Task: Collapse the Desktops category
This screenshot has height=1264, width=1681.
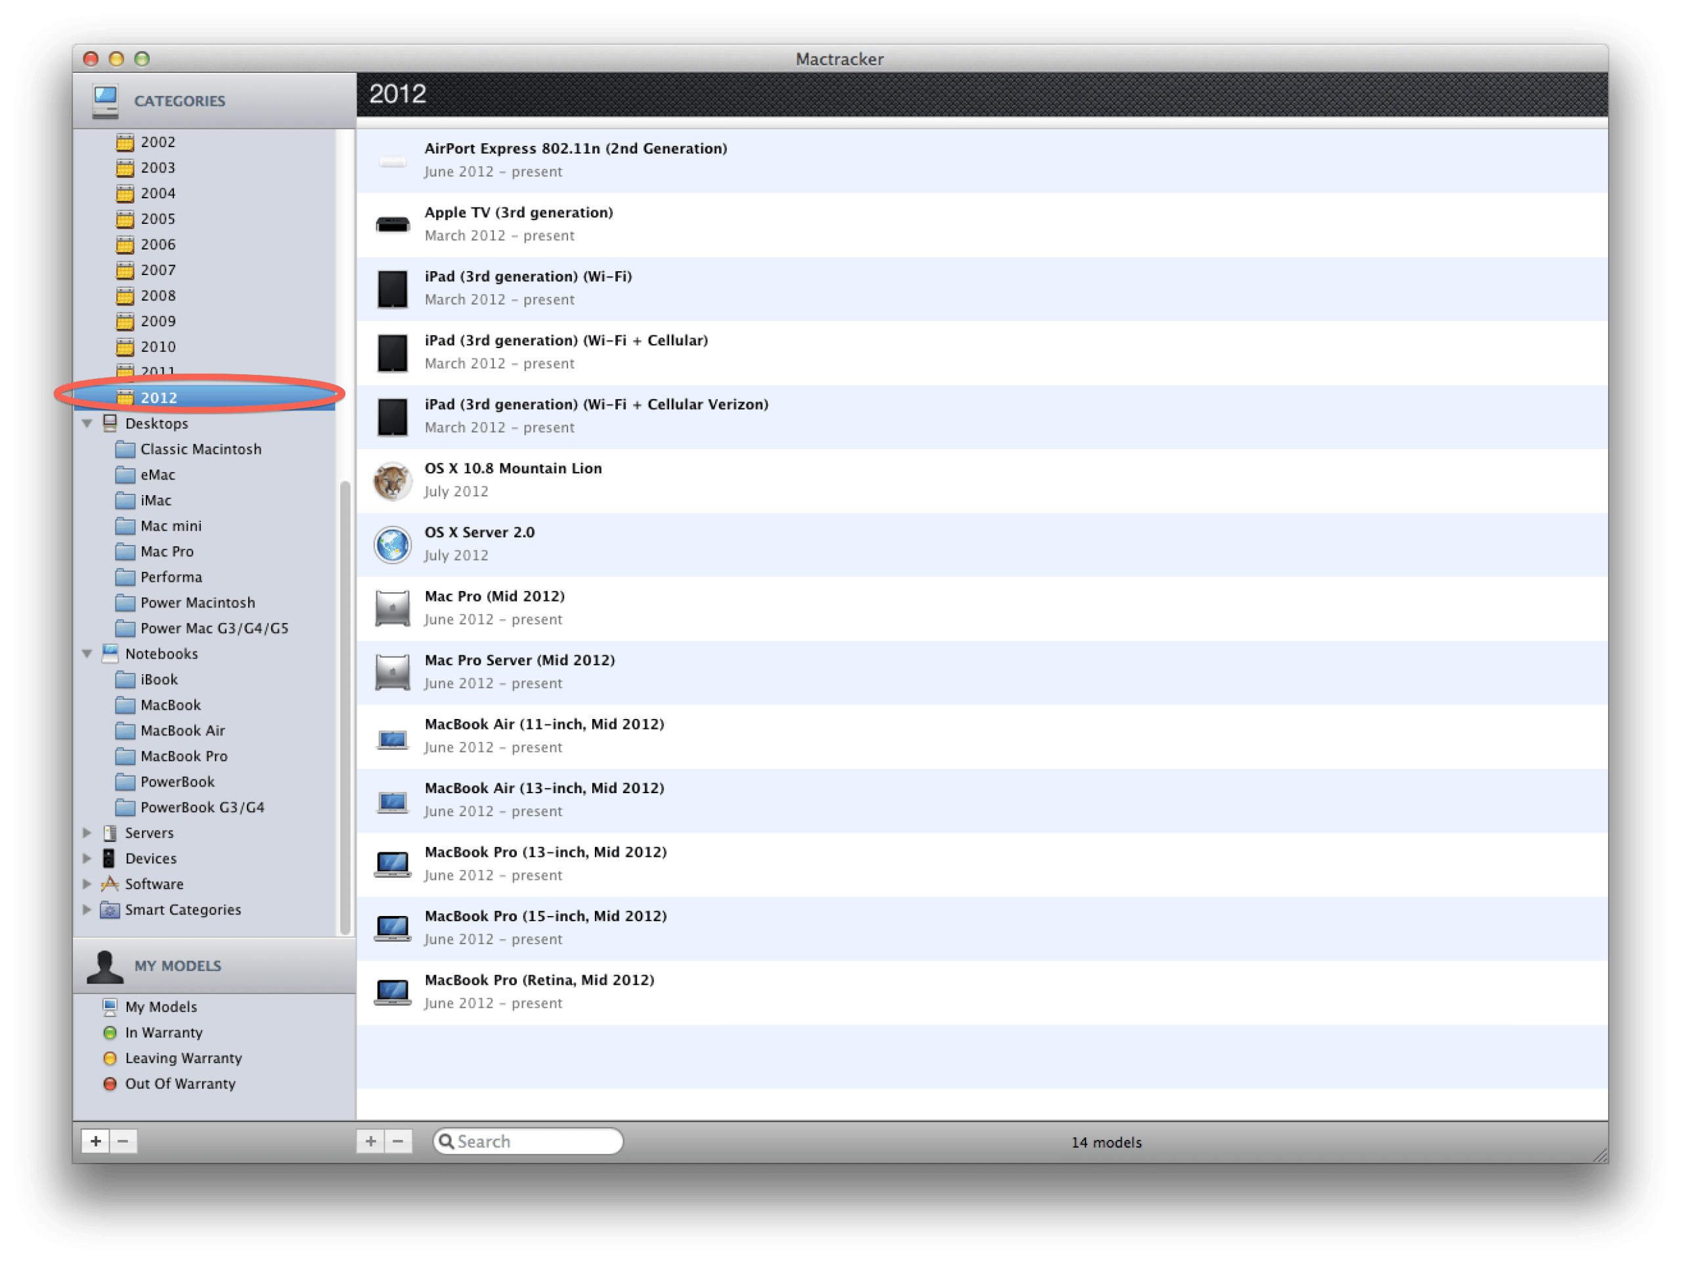Action: [x=87, y=424]
